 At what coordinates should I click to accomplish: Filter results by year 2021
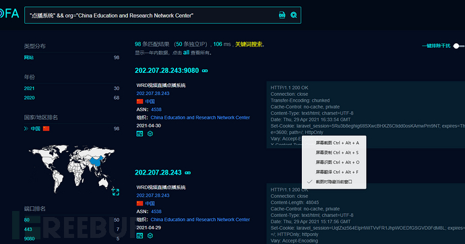[29, 88]
